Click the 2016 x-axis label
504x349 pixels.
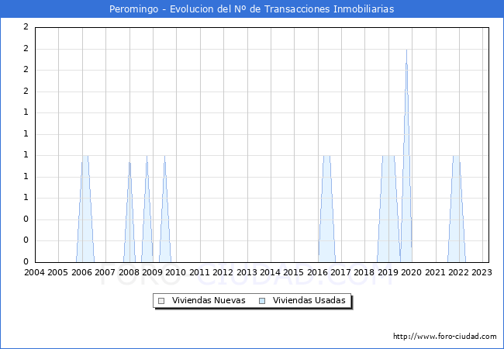[x=318, y=272]
